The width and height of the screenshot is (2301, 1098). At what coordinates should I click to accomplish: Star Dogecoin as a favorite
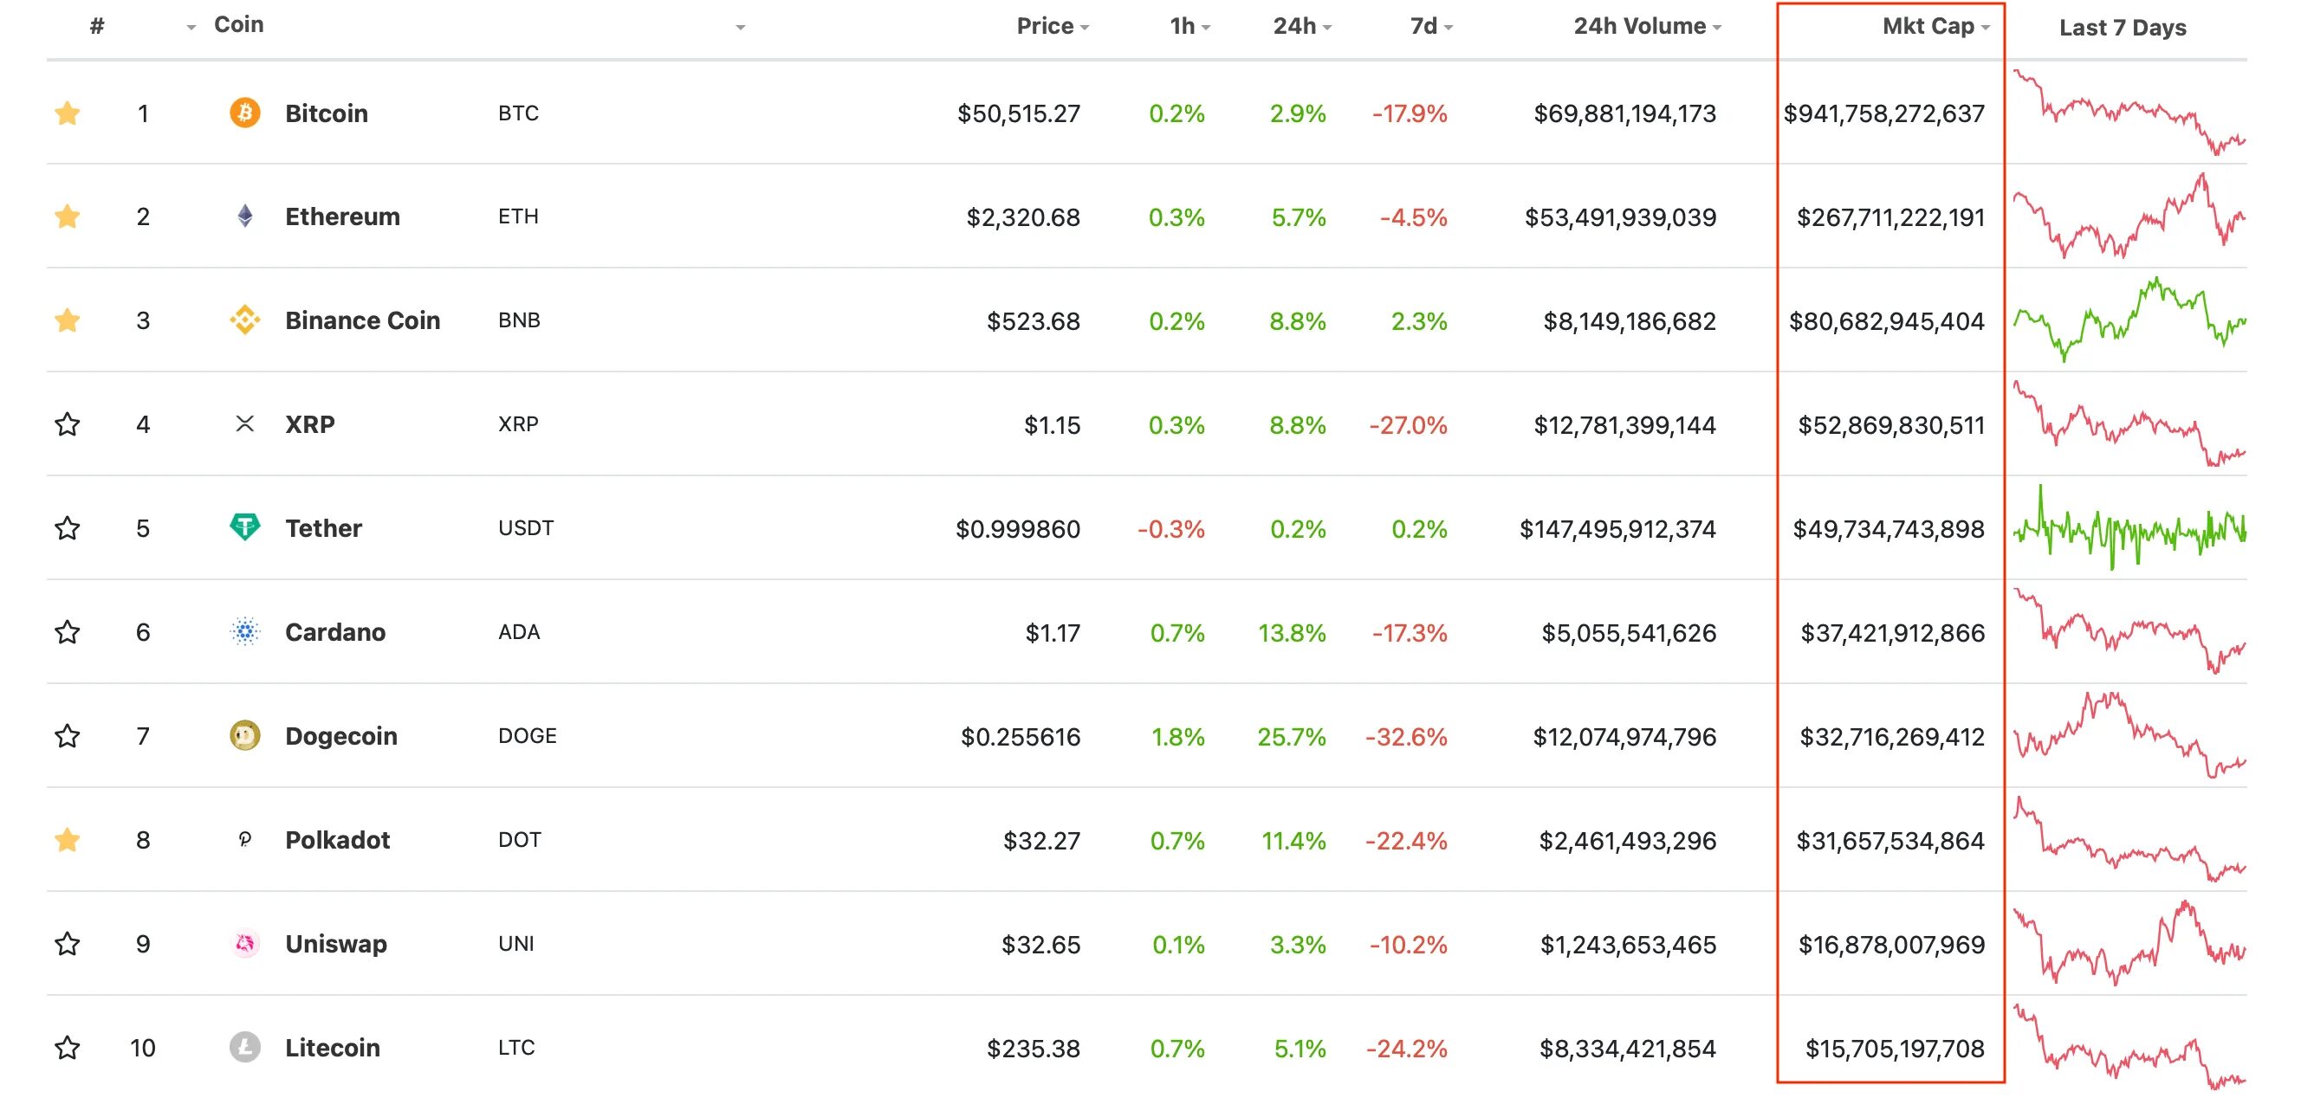[x=67, y=735]
